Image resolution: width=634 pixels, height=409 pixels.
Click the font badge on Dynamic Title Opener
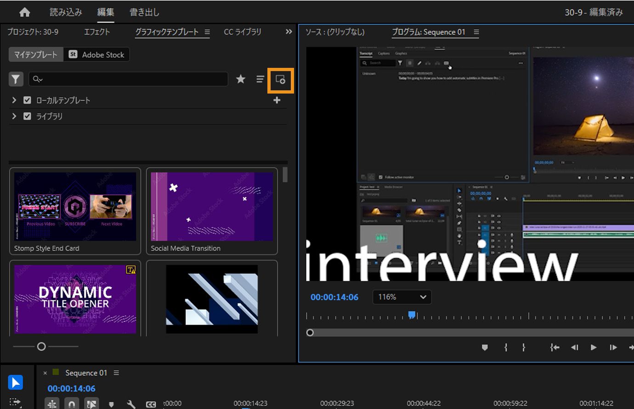[x=131, y=270]
